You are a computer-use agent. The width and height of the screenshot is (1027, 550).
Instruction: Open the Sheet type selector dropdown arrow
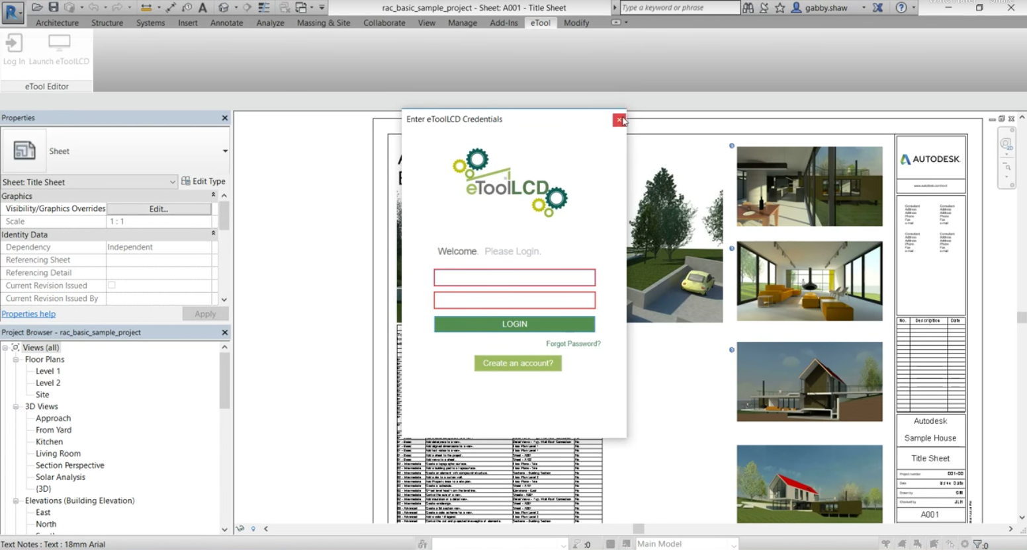tap(225, 151)
